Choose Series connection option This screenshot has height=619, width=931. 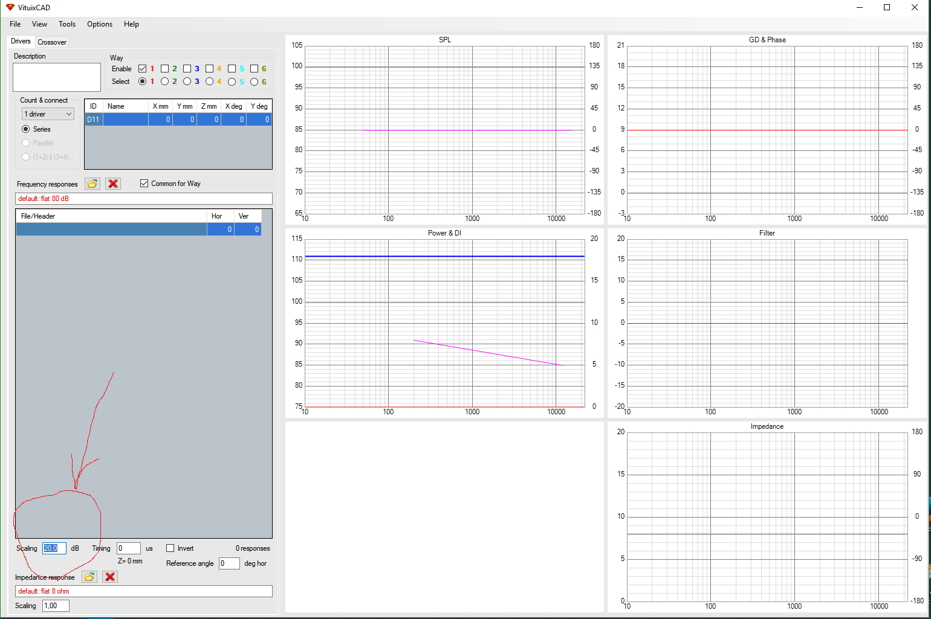click(26, 129)
